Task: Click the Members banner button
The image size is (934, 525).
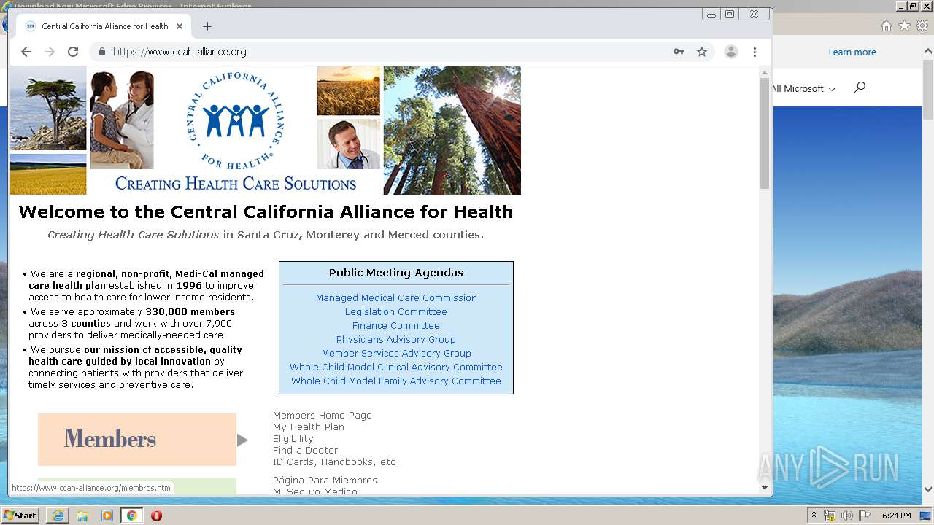Action: tap(137, 440)
